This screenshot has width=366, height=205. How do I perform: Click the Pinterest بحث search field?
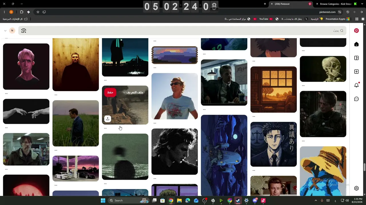pyautogui.click(x=182, y=31)
